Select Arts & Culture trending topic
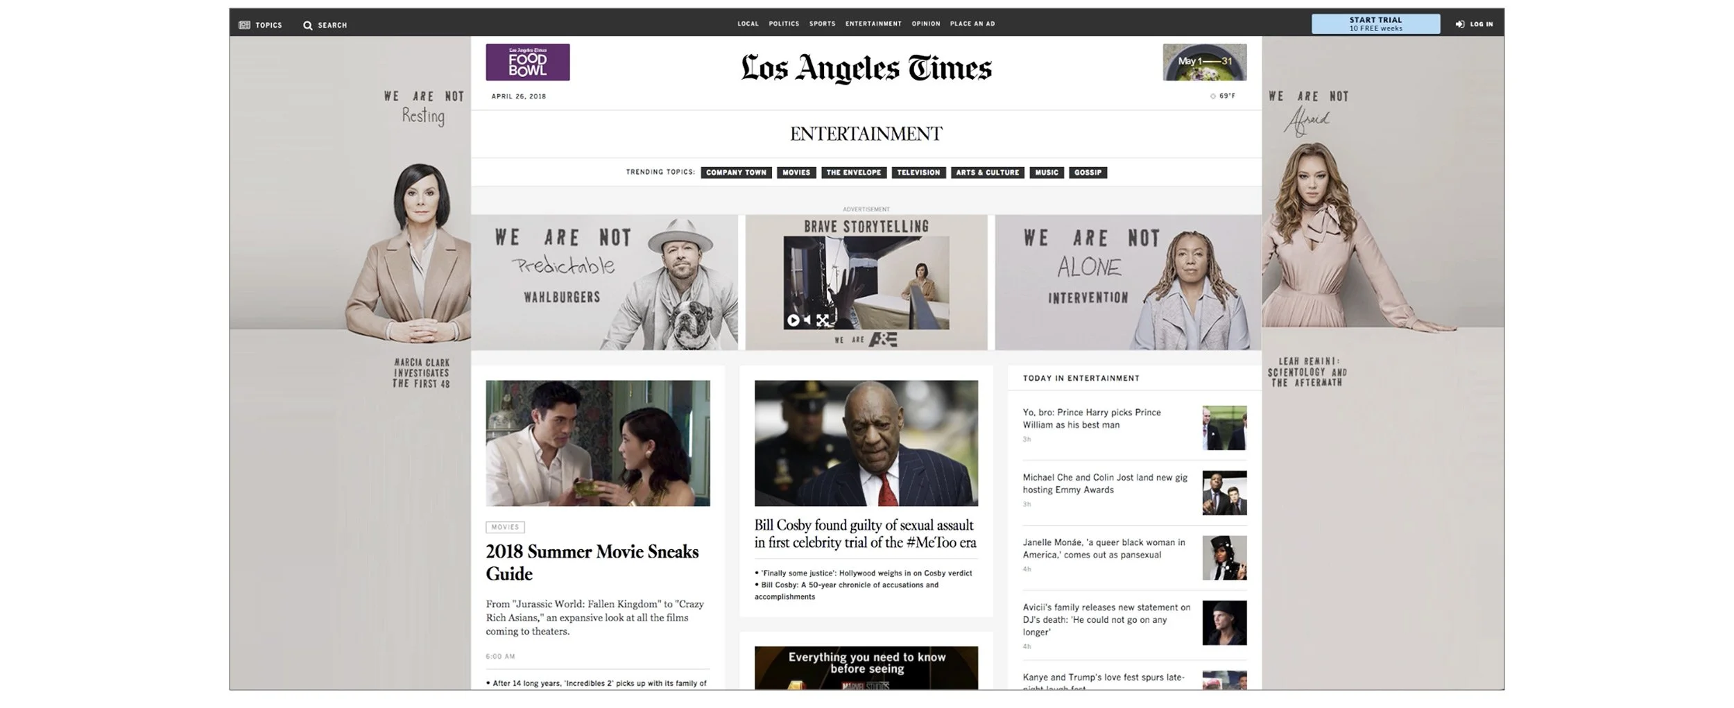 [x=988, y=173]
